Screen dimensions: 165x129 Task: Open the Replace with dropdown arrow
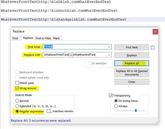coord(109,55)
